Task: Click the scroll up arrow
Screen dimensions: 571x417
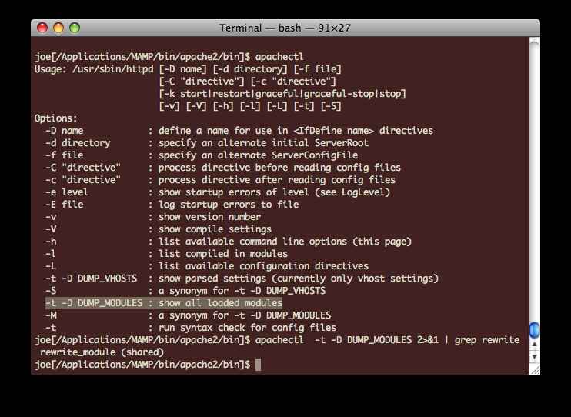Action: click(x=534, y=345)
